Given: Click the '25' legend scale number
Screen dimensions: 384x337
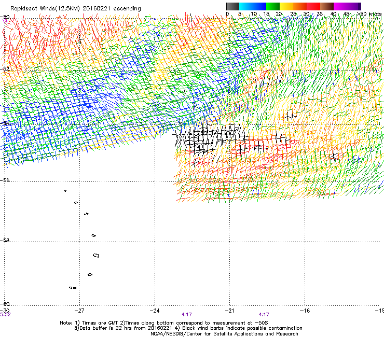Looking at the screenshot, I should (x=293, y=14).
